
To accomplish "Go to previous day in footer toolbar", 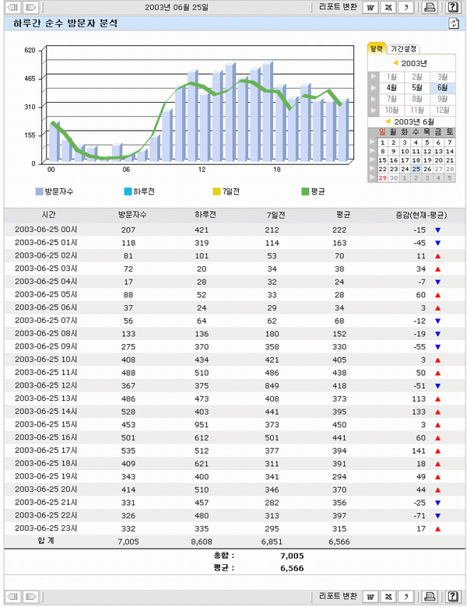I will pos(13,596).
